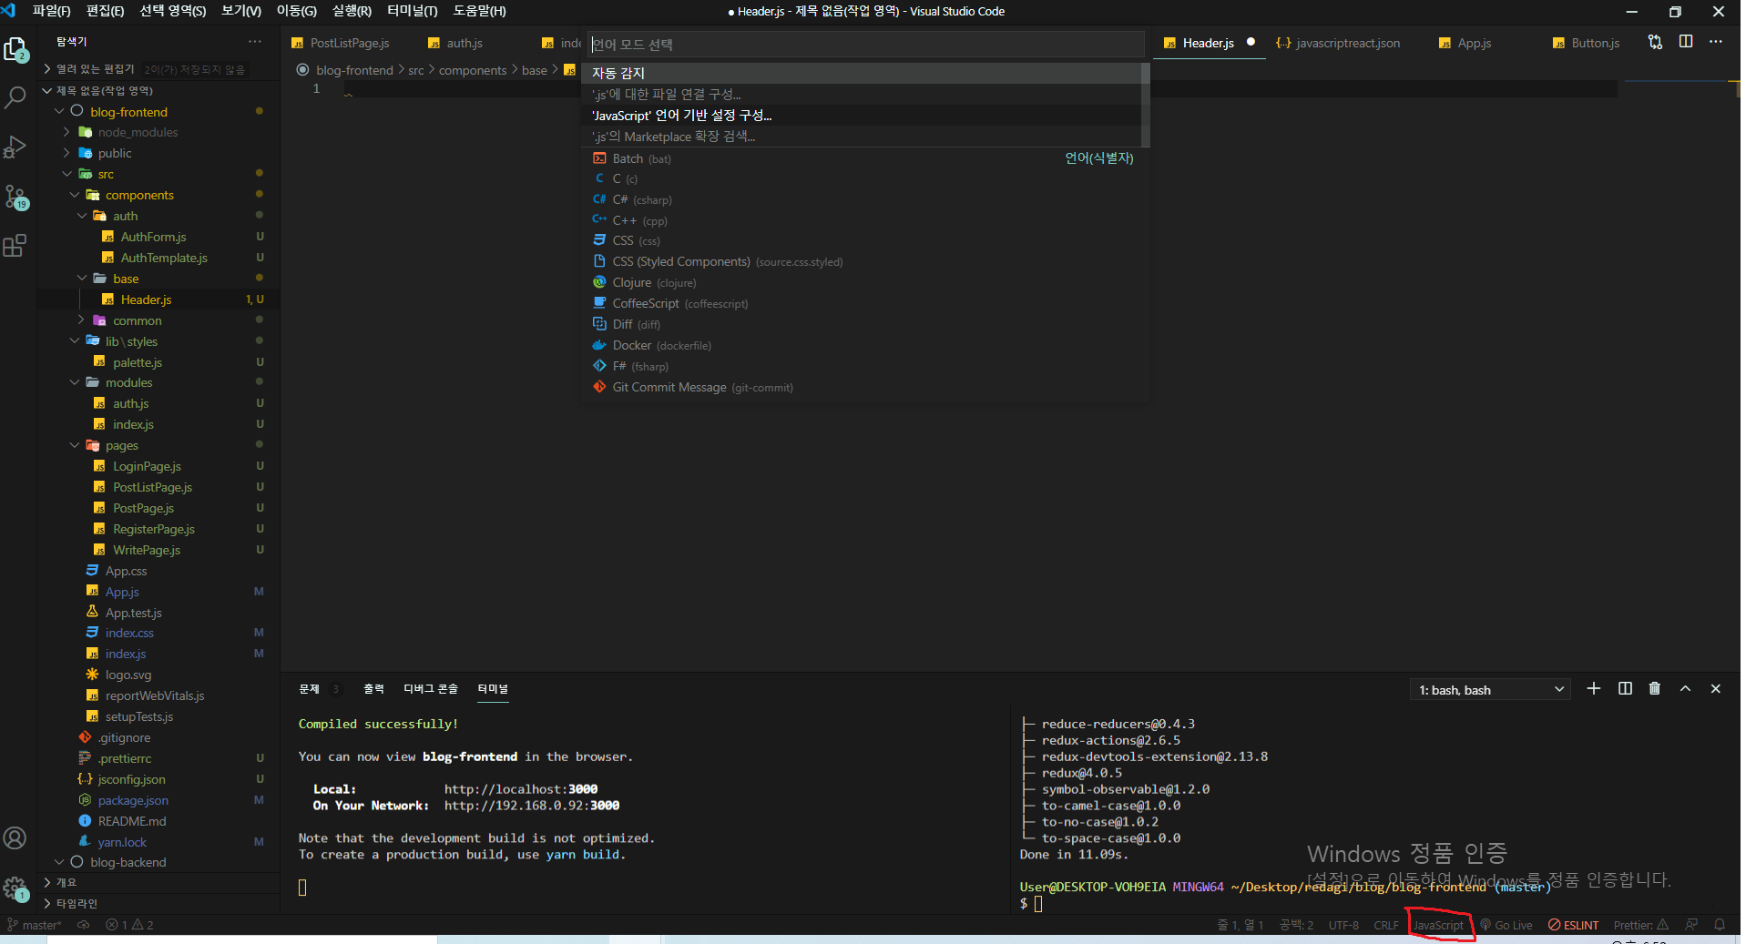This screenshot has width=1746, height=944.
Task: Expand the public folder
Action: [x=66, y=153]
